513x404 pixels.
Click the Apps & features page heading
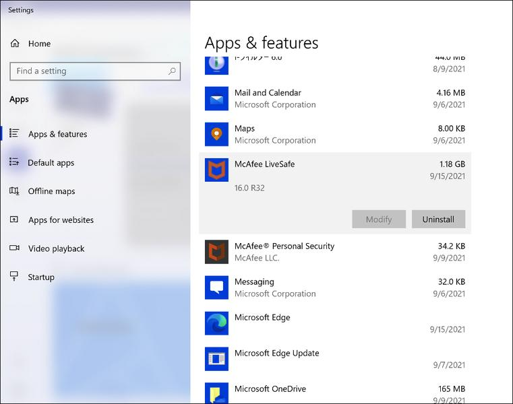[x=262, y=43]
